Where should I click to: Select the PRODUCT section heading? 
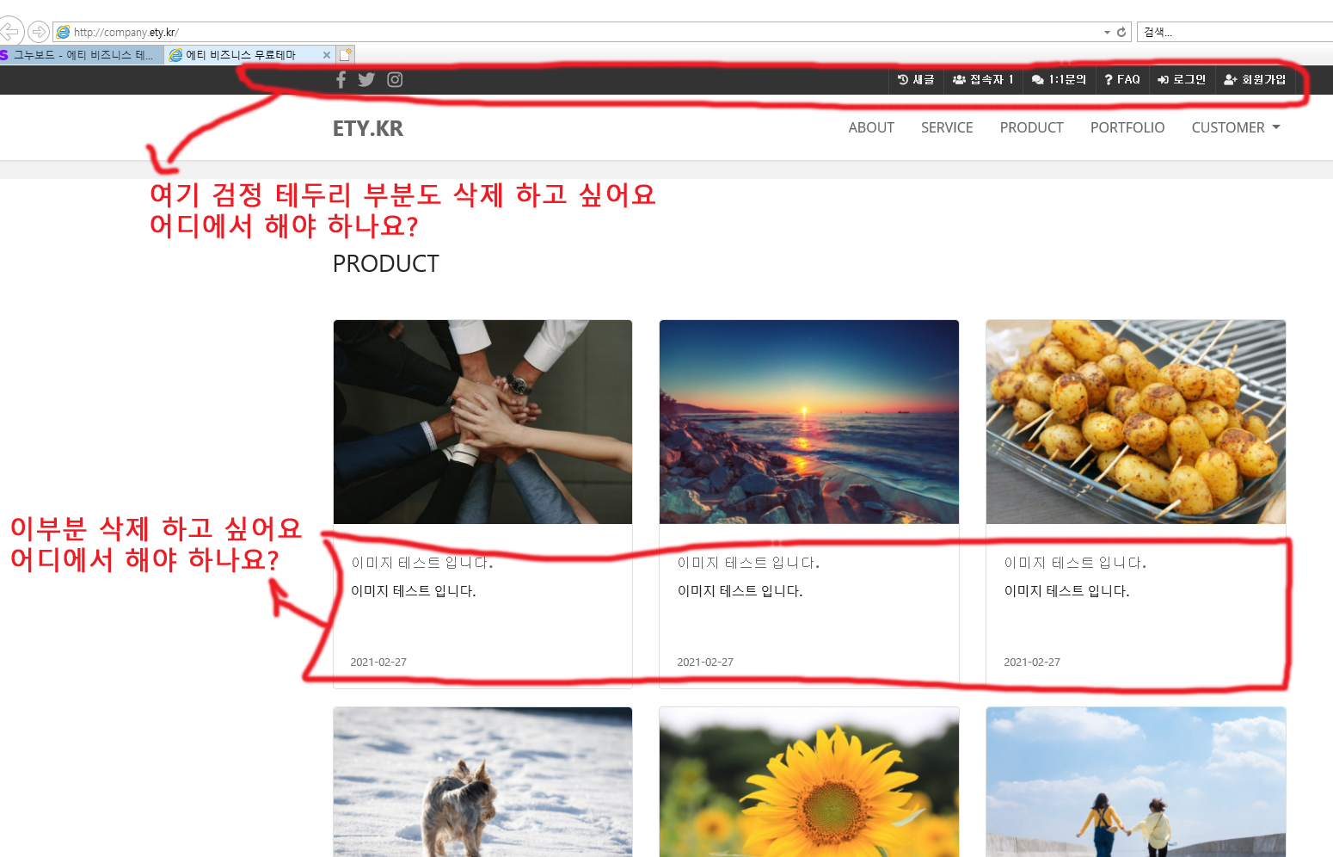386,264
